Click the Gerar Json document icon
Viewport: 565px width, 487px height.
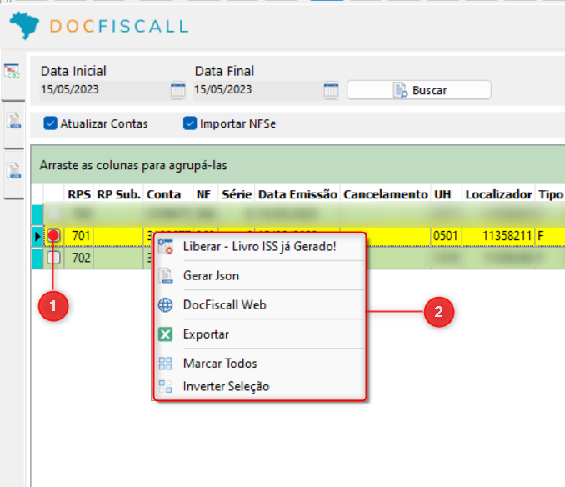click(166, 276)
